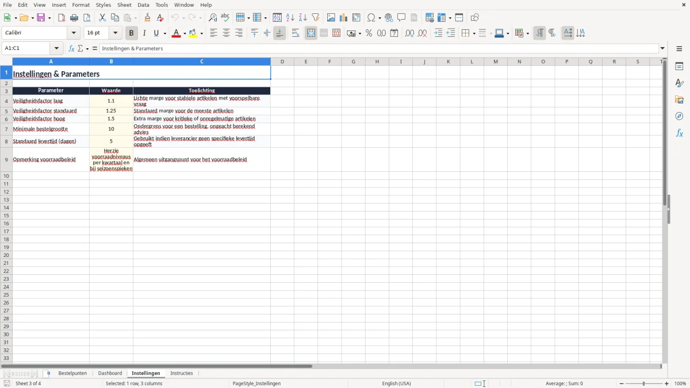Screen dimensions: 690x388
Task: Click the Zoom Out minus button
Action: pyautogui.click(x=622, y=383)
